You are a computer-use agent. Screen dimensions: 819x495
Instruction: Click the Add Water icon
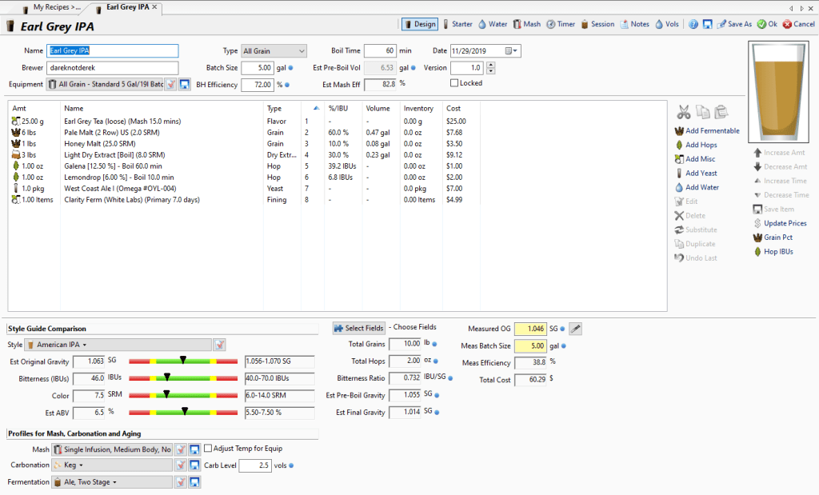coord(680,187)
